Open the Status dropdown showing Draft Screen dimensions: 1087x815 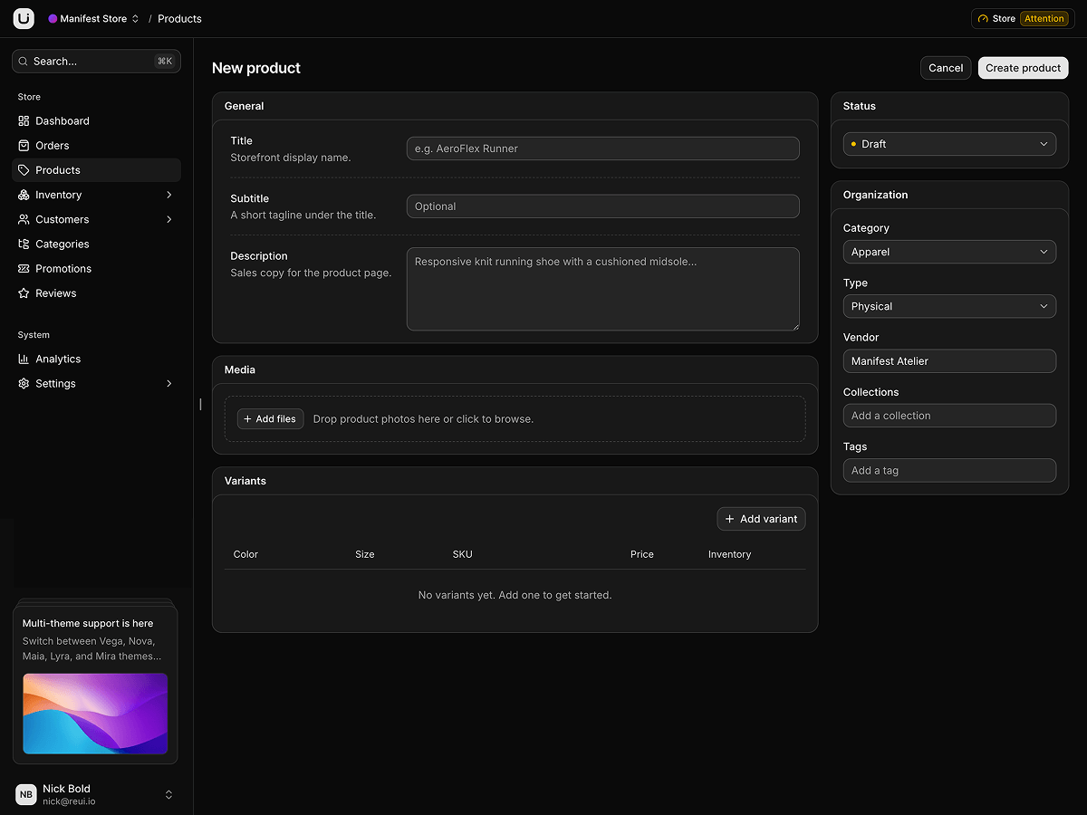pos(949,144)
